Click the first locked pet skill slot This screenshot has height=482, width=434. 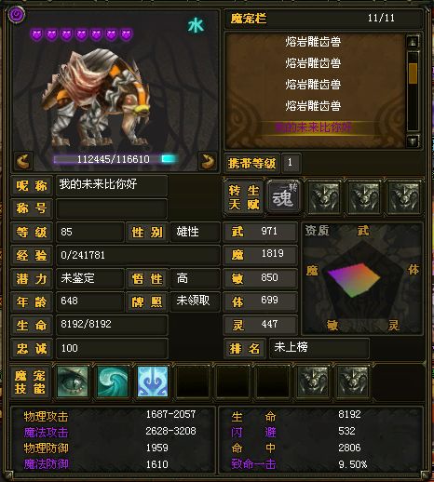[x=313, y=382]
